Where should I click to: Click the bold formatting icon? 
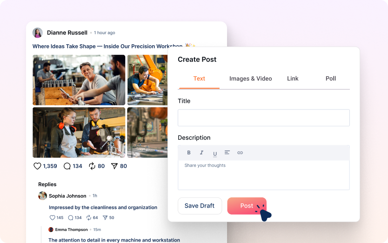[189, 153]
